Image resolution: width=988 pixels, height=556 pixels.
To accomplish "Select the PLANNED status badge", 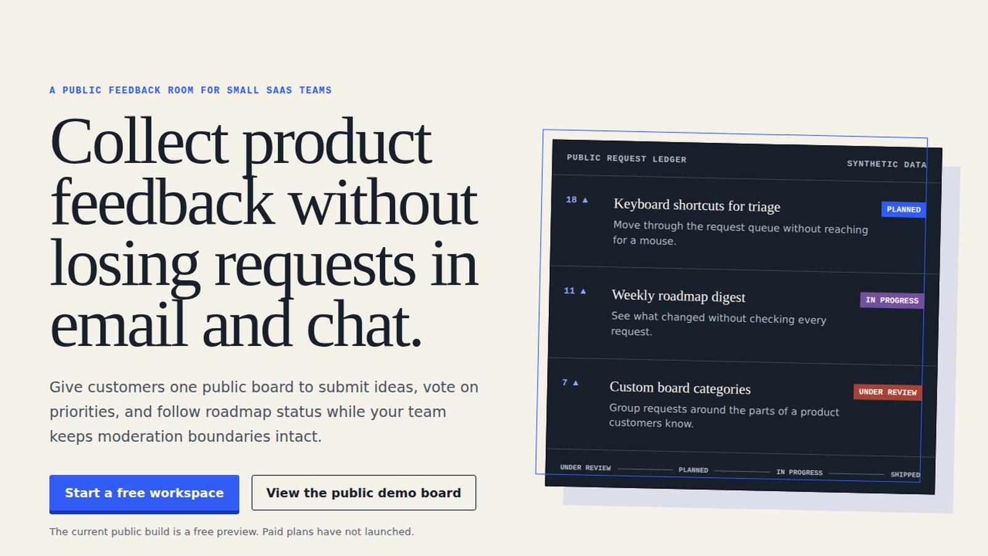I will (x=903, y=209).
